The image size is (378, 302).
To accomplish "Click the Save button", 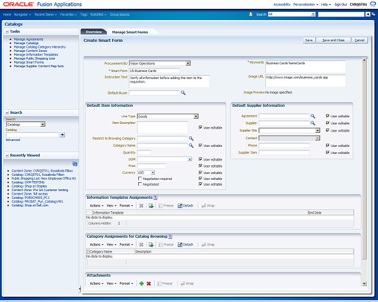I will 309,40.
